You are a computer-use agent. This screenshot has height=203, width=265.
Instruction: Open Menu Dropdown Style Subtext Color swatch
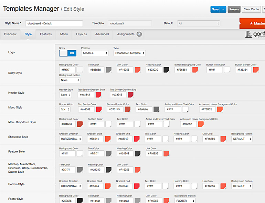coord(109,124)
